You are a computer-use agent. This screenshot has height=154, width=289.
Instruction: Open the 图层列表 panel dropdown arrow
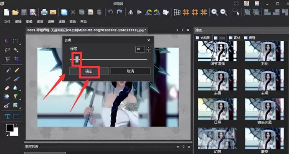(x=178, y=147)
